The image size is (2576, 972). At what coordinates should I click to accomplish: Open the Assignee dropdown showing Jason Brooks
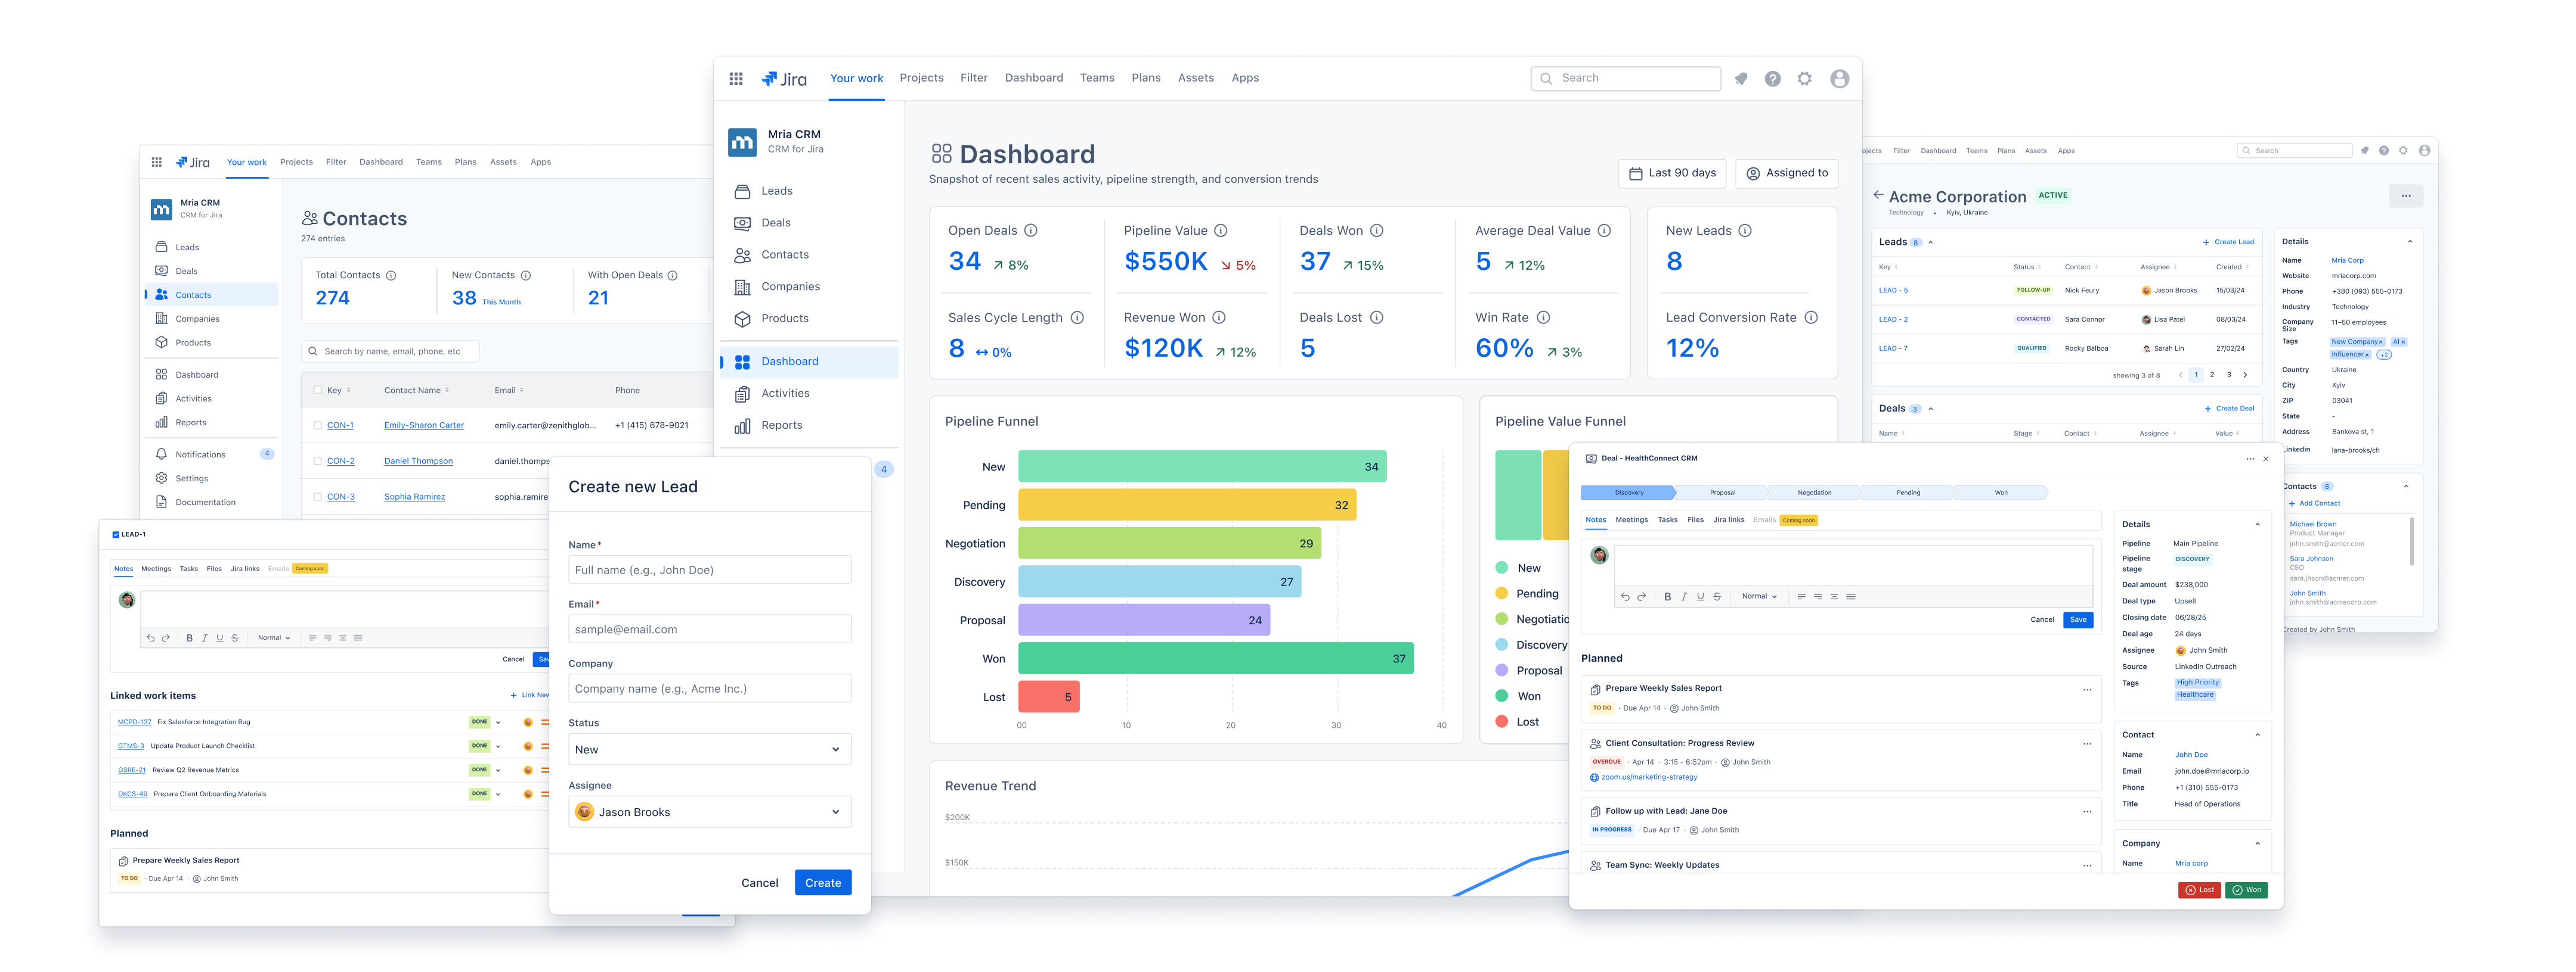tap(710, 811)
